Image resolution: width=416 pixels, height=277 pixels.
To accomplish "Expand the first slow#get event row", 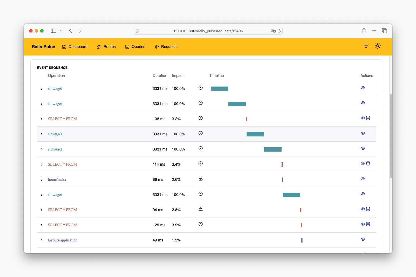I will pos(42,89).
